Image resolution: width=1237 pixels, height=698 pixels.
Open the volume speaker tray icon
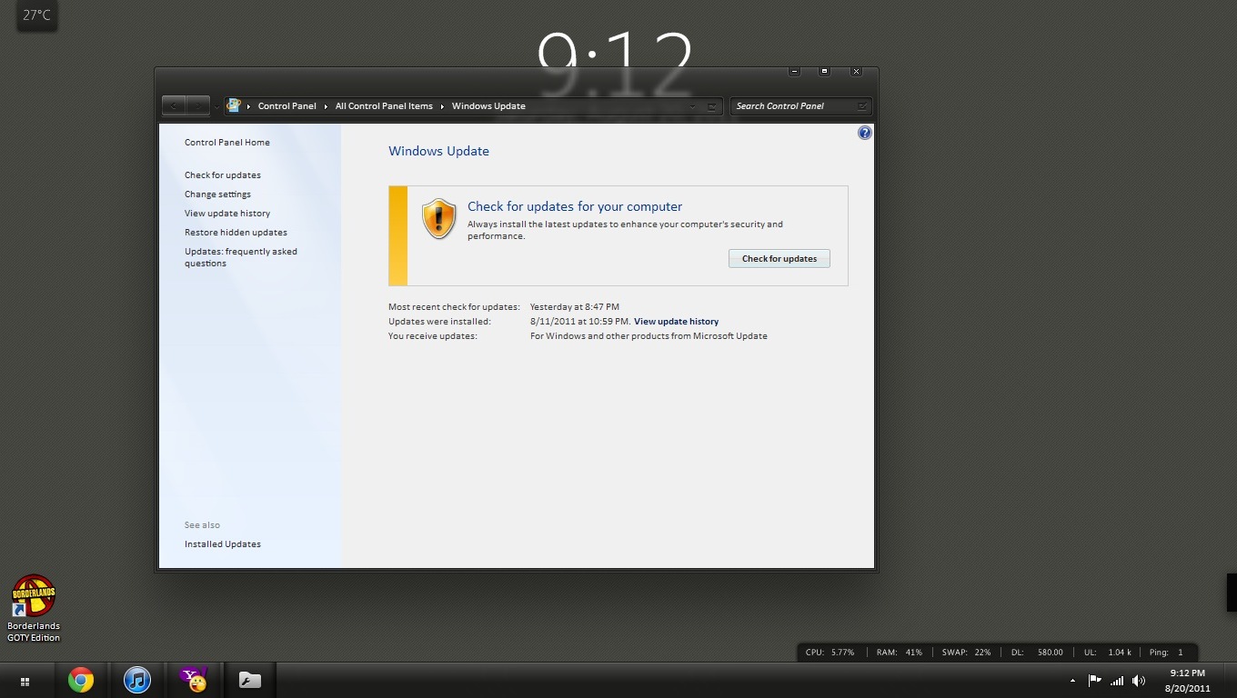coord(1139,680)
